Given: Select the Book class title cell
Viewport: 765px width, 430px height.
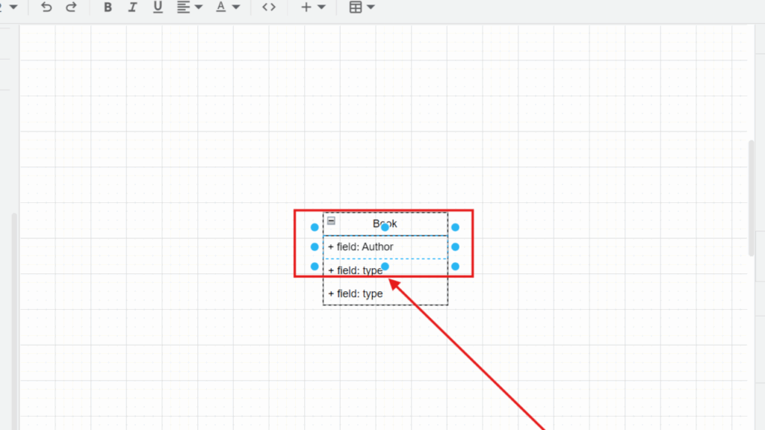Looking at the screenshot, I should click(x=385, y=223).
